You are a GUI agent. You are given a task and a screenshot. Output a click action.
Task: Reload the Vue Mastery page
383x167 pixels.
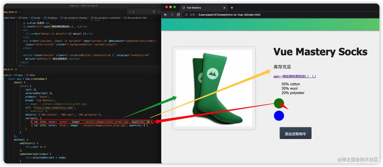pos(178,15)
